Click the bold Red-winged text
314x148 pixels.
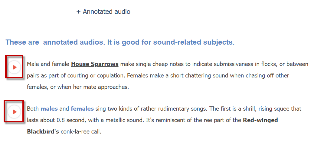260,120
